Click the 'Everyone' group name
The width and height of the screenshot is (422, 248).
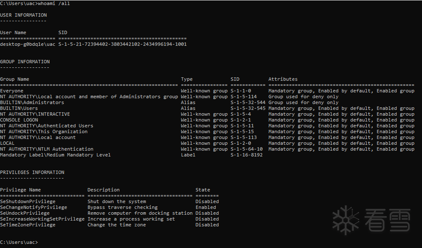click(x=12, y=91)
